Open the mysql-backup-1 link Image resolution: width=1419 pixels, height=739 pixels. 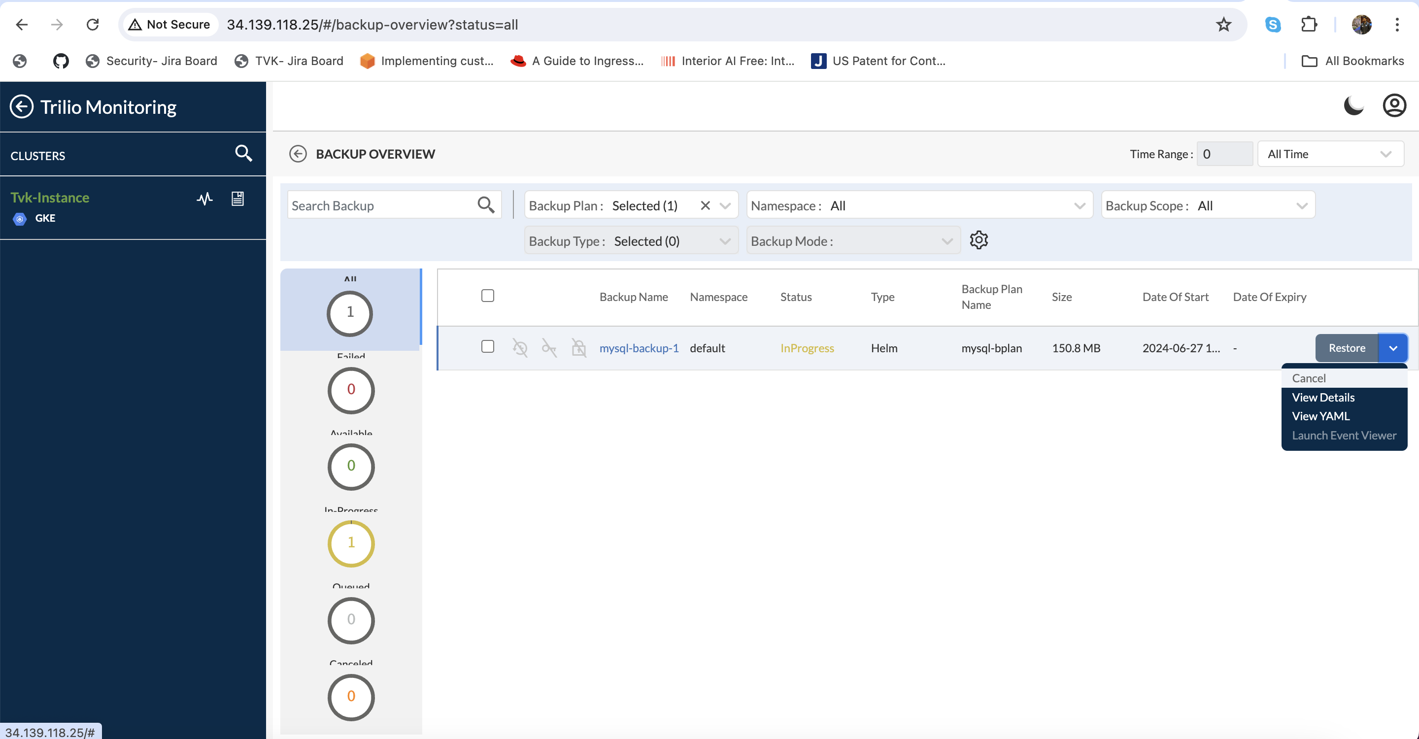[639, 348]
